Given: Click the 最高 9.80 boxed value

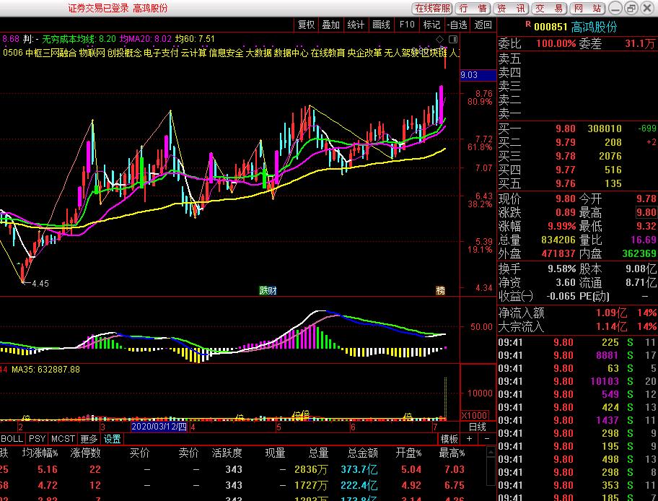Looking at the screenshot, I should [646, 212].
